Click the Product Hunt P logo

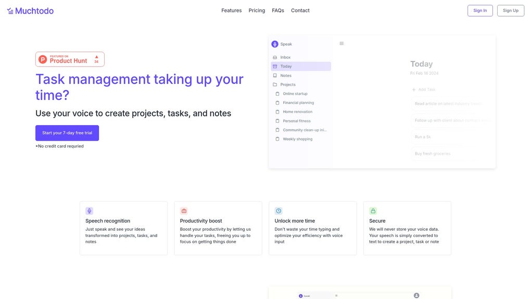43,60
